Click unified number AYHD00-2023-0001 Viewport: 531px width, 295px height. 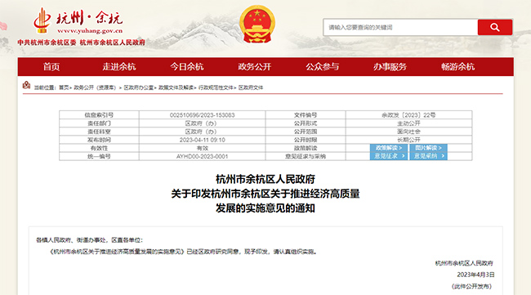click(202, 156)
